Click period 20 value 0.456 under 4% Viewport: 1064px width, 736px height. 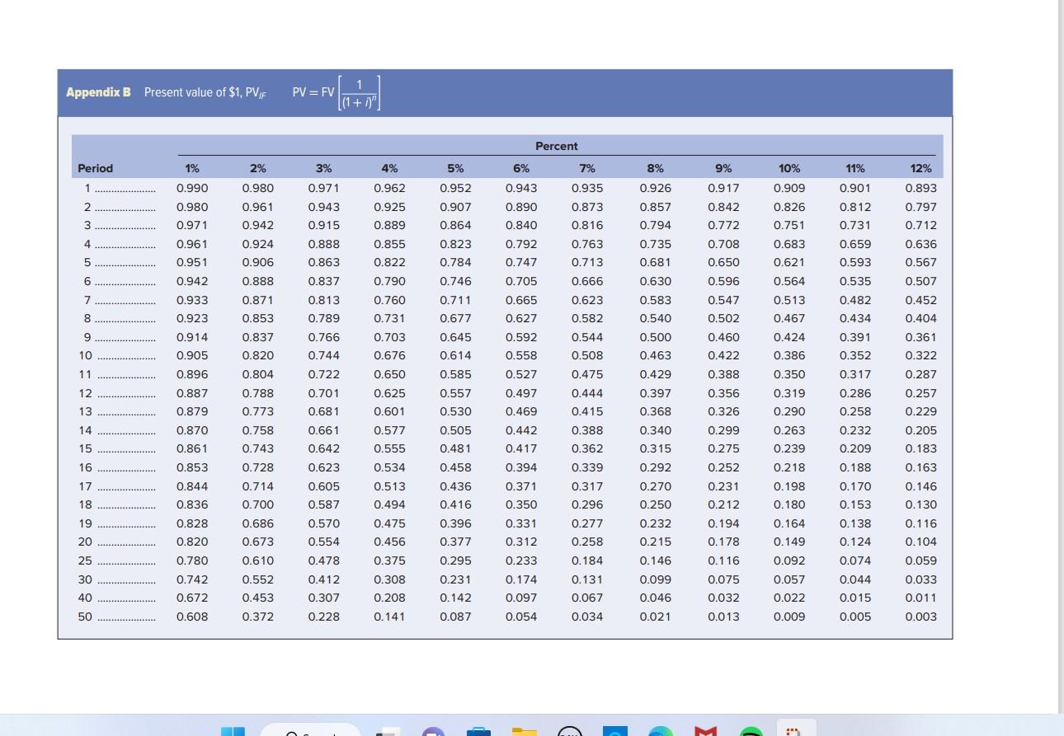(389, 541)
